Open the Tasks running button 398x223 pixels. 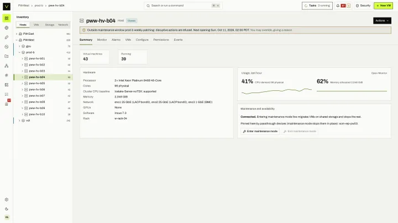pyautogui.click(x=317, y=6)
